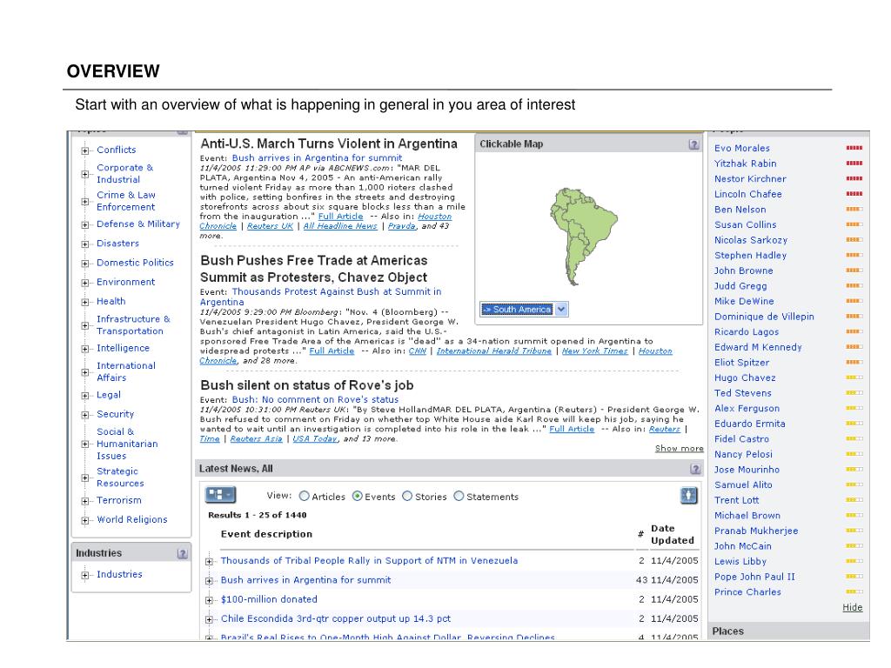View Fidel Castro in the people list
Viewport: 891px width, 668px height.
click(741, 439)
